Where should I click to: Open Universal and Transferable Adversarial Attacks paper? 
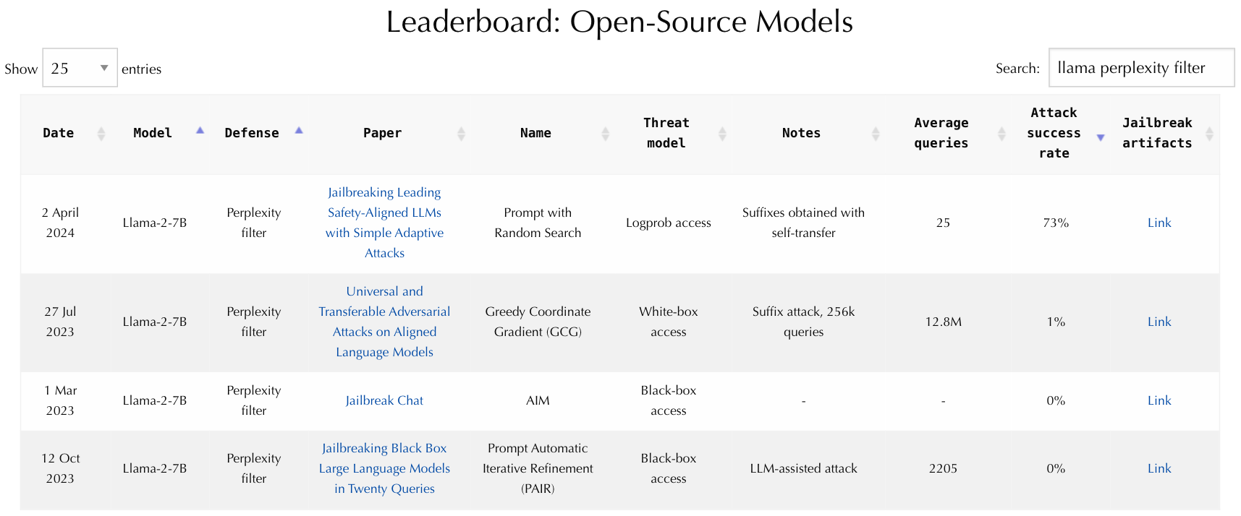coord(384,322)
